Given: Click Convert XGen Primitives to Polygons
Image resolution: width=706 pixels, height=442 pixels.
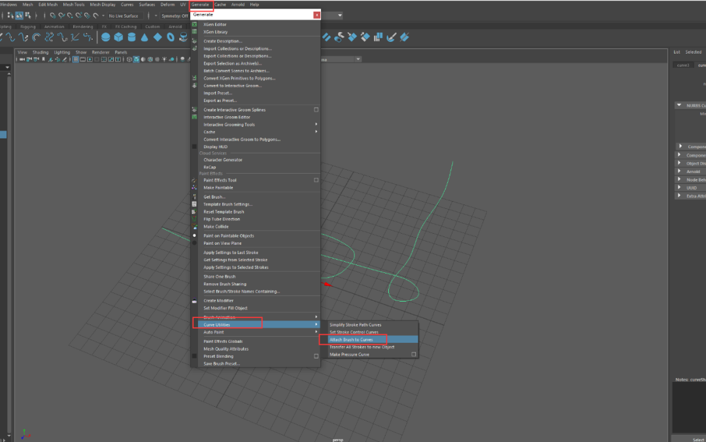Looking at the screenshot, I should click(x=239, y=78).
